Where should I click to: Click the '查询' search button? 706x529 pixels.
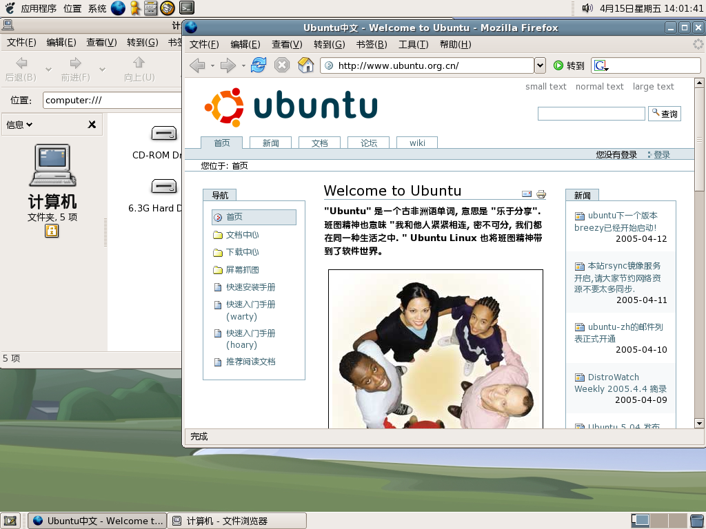tap(665, 114)
